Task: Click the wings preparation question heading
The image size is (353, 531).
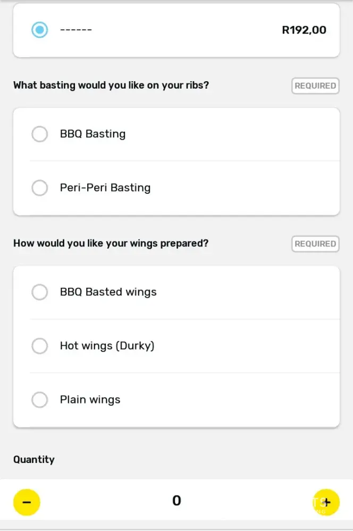Action: 111,244
